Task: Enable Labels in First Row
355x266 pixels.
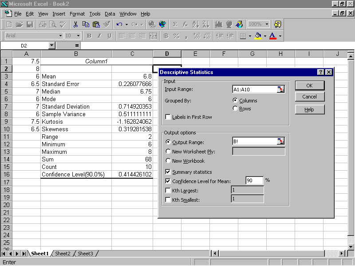Action: (x=168, y=116)
